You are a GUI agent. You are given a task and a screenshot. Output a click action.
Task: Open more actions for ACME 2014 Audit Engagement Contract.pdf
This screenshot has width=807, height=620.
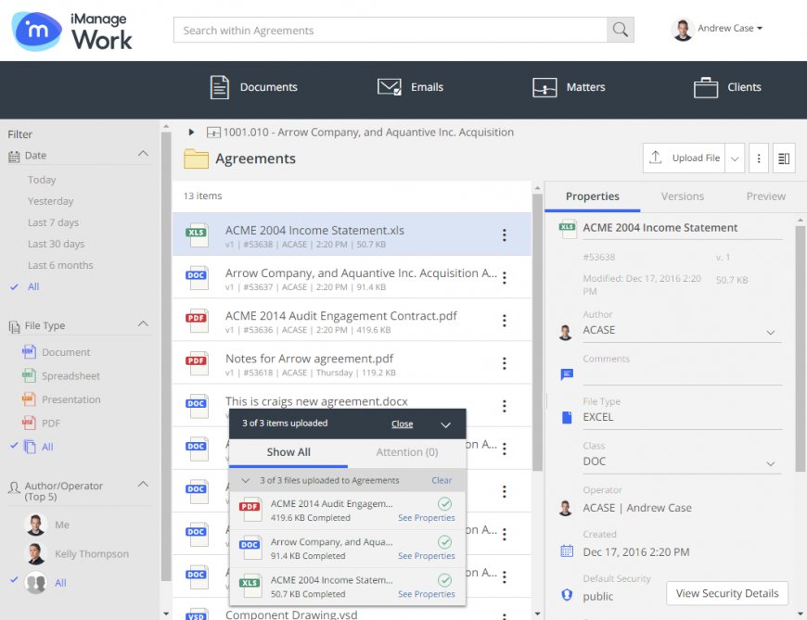click(505, 321)
